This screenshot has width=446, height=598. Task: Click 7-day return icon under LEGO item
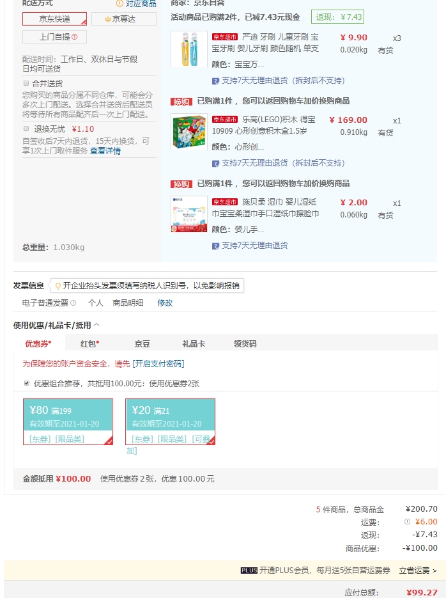click(215, 163)
